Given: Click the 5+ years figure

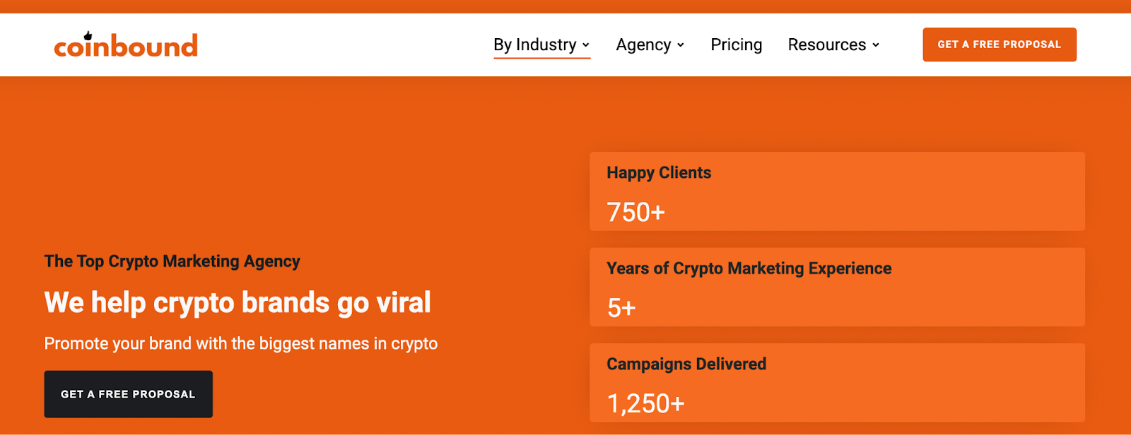Looking at the screenshot, I should click(x=621, y=308).
